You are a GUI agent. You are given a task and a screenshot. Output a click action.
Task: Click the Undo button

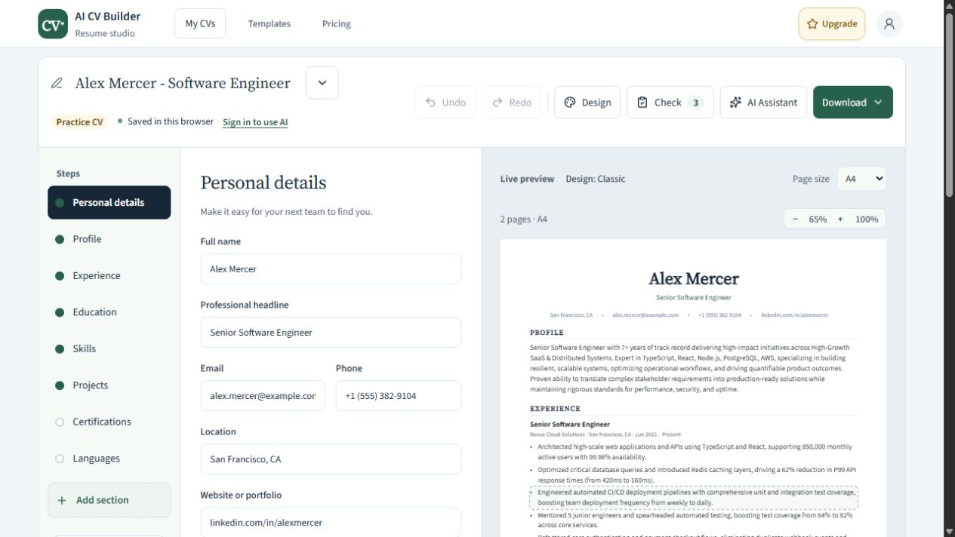(x=445, y=103)
